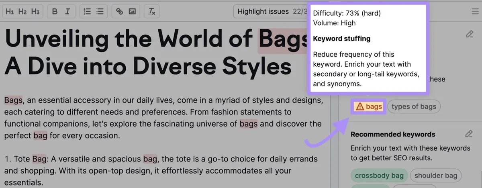Screen dimensions: 482x188
Task: Click highlighted 'Bags' starting the first paragraph
Action: pos(14,100)
